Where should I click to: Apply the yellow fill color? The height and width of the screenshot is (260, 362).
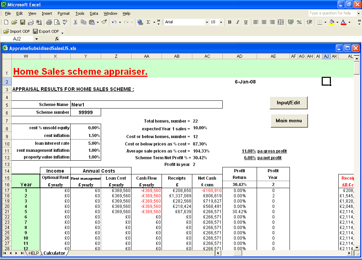[332, 22]
